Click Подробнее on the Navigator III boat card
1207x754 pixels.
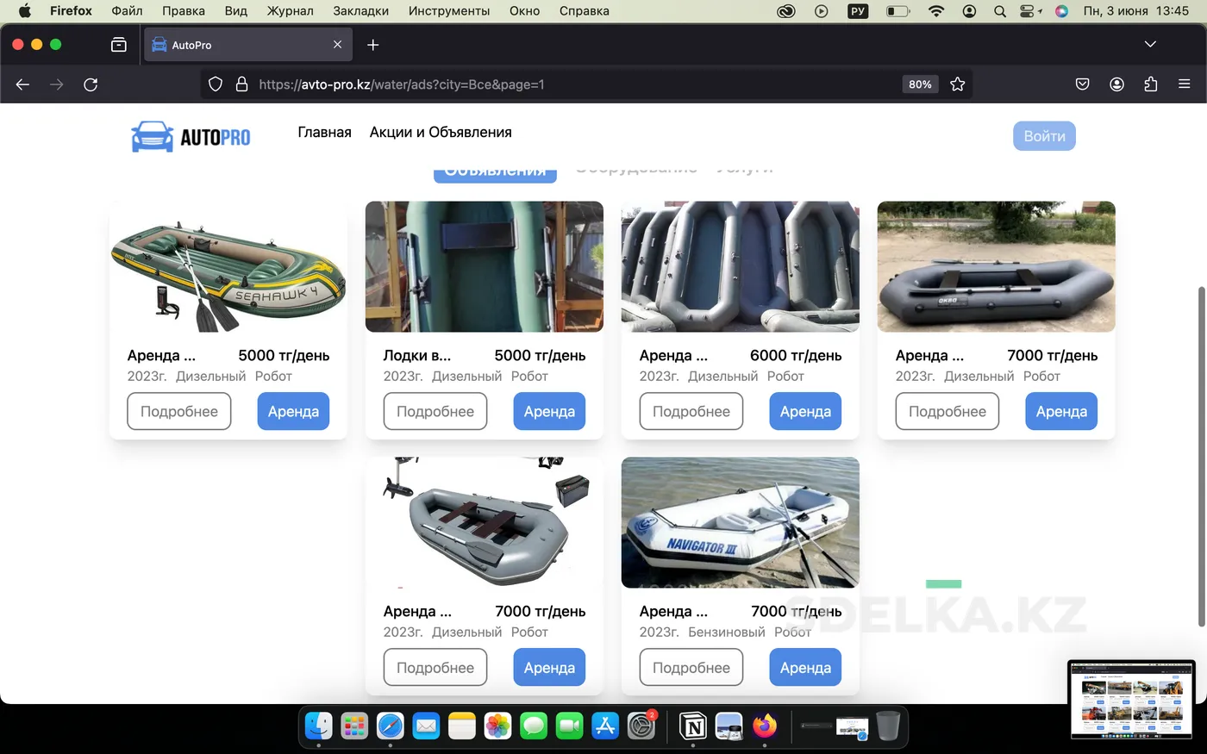691,668
